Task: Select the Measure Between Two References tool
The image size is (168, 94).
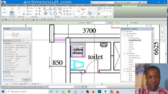Action: (x=83, y=13)
